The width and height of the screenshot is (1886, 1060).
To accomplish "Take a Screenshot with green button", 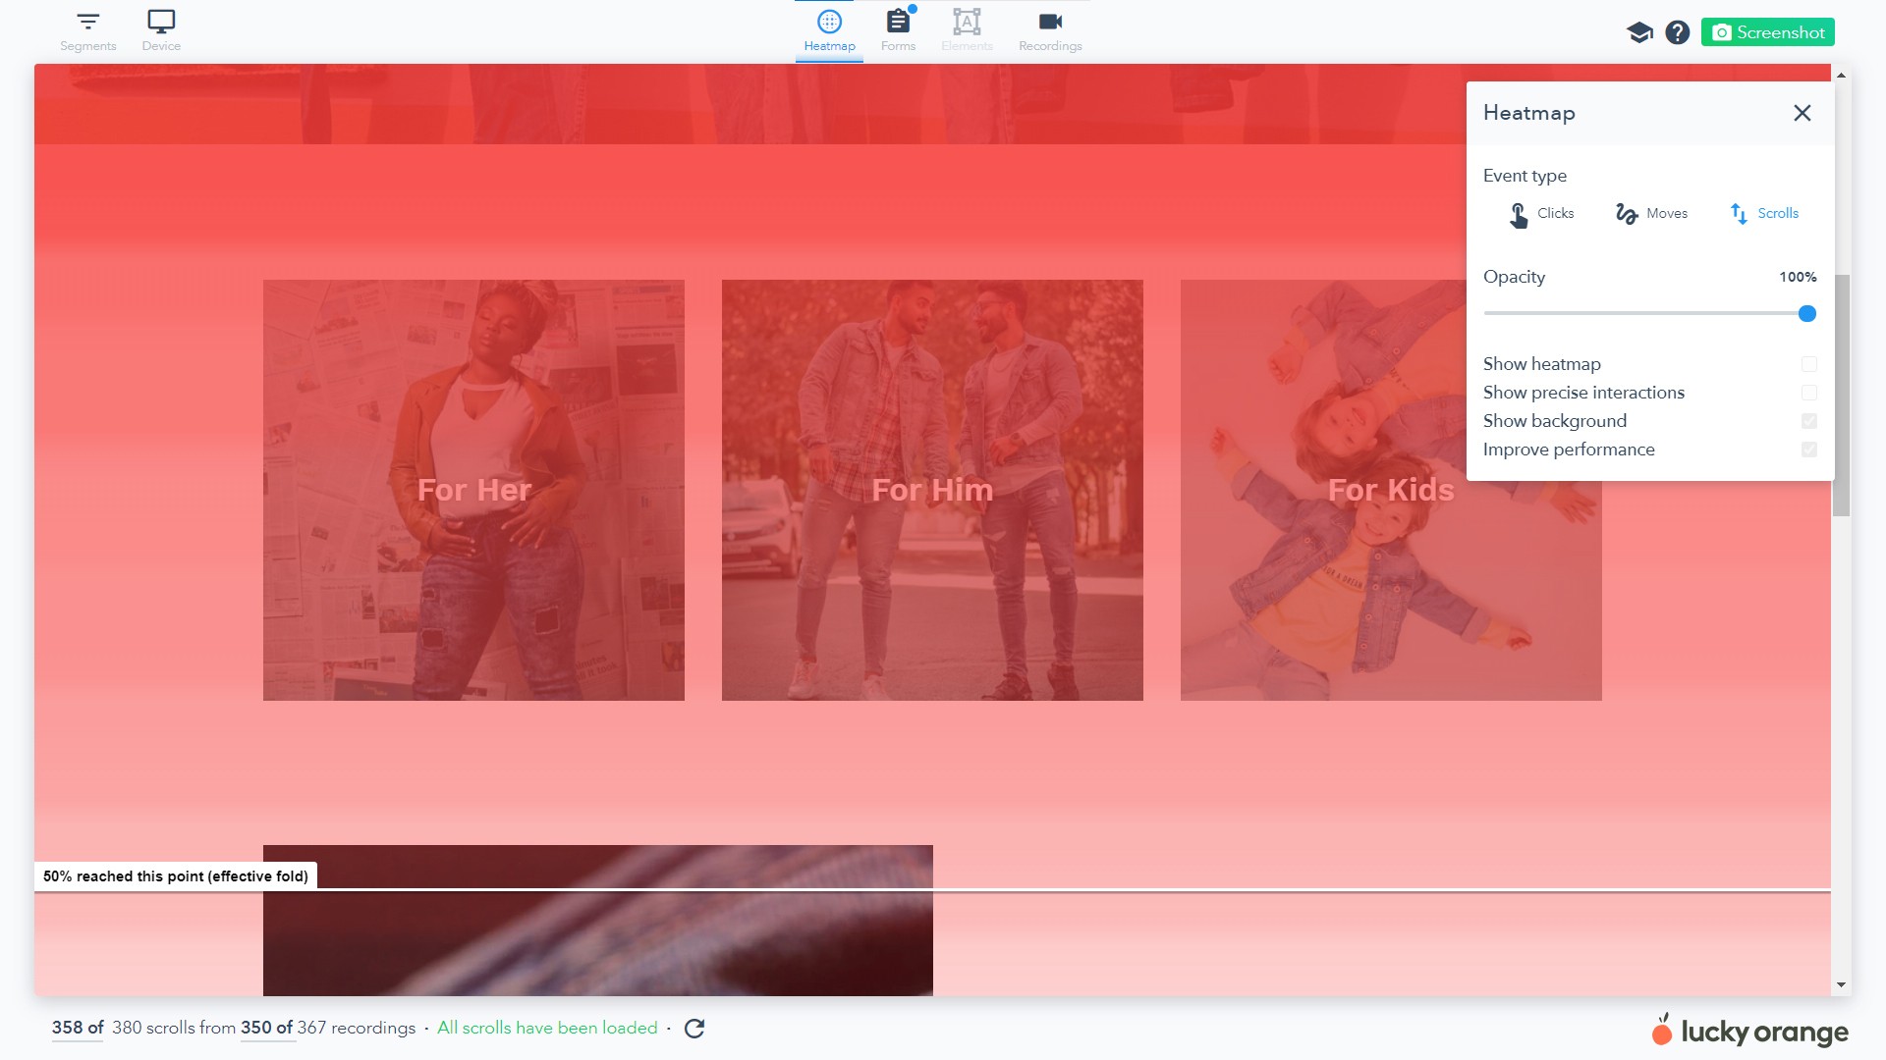I will 1768,32.
